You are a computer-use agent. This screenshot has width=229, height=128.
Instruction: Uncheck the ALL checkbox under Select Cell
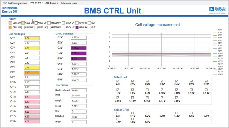[x=118, y=81]
